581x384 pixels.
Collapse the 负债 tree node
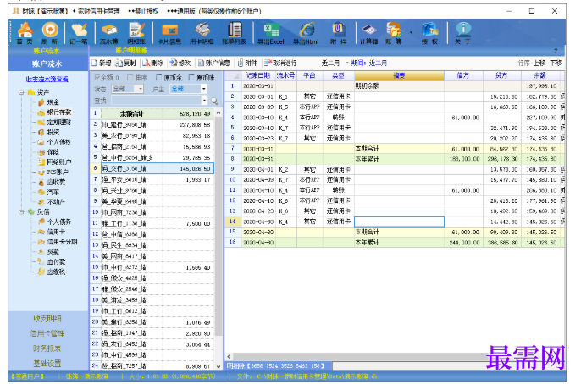(21, 212)
